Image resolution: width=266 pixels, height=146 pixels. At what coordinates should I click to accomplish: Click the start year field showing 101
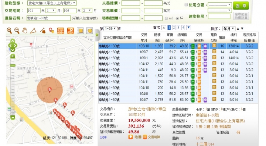(34, 11)
